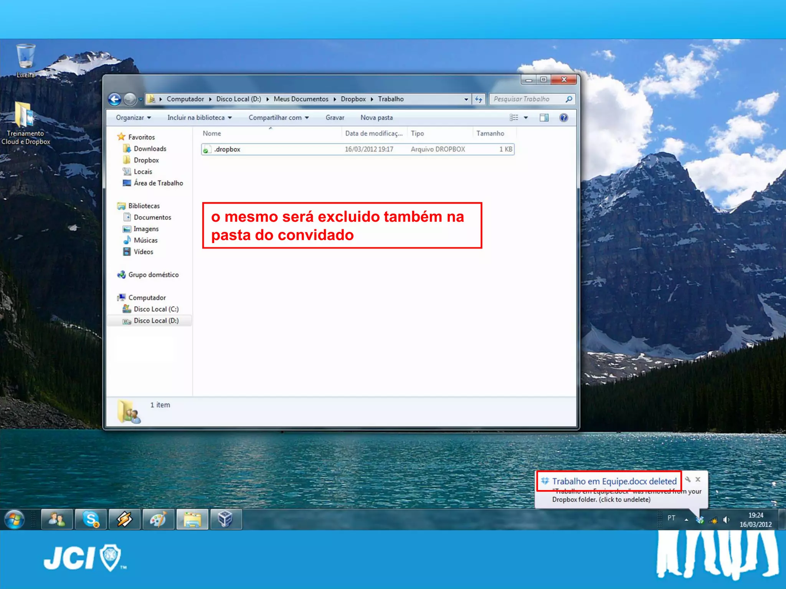Select Disco Local (C:) in sidebar

[x=156, y=309]
